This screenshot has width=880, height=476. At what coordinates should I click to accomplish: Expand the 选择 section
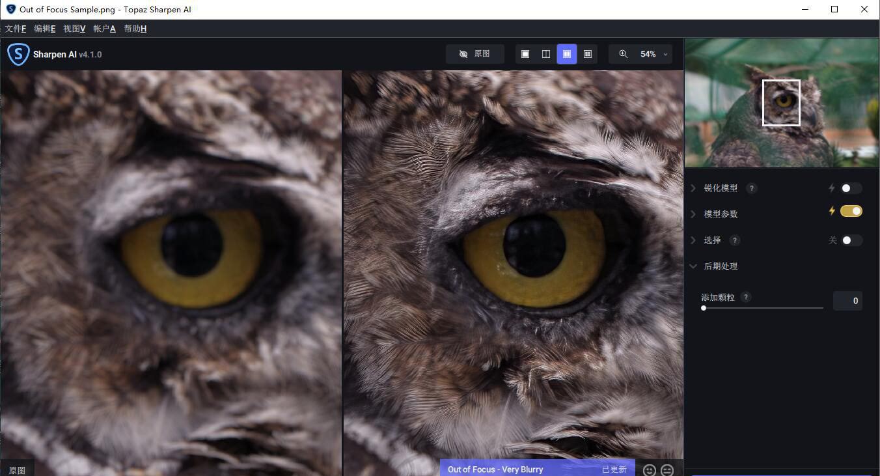click(x=693, y=240)
